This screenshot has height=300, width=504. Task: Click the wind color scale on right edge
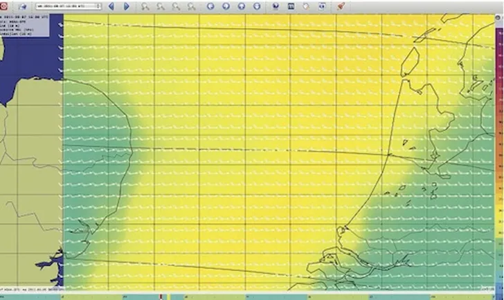(x=500, y=138)
